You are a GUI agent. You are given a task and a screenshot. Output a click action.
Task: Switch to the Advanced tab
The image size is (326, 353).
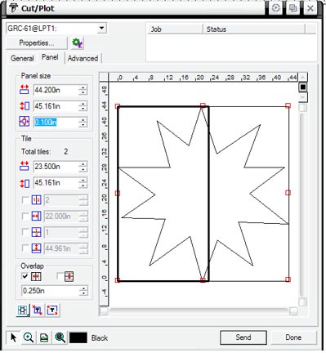(83, 58)
